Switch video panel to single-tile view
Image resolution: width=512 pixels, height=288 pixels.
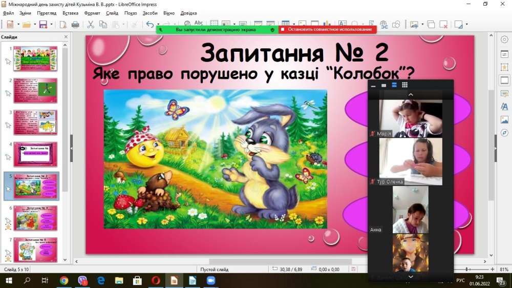pyautogui.click(x=383, y=85)
